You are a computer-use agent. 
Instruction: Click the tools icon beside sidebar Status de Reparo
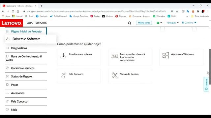(7, 76)
